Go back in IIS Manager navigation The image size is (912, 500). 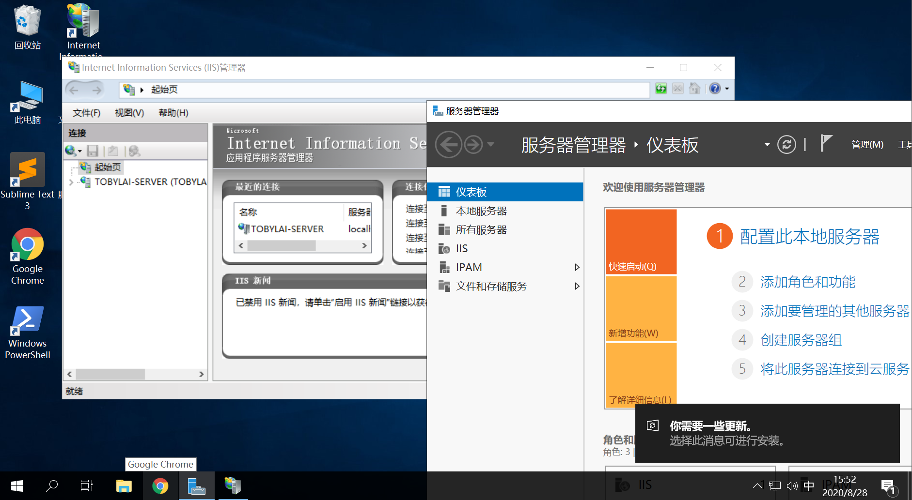[x=74, y=90]
